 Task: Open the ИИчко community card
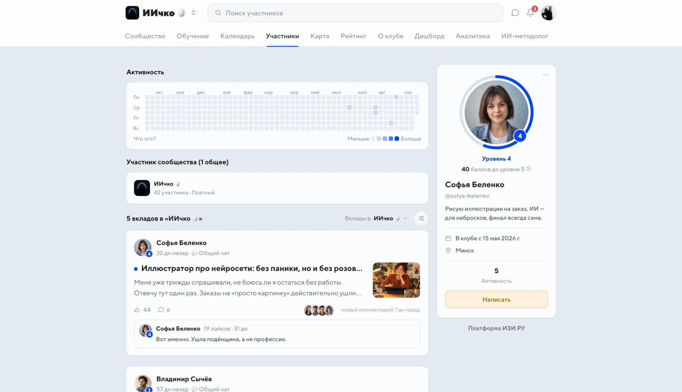[277, 188]
